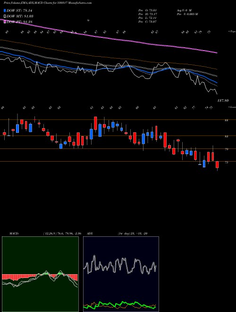Open the dark blue ADX indicator chart
The width and height of the screenshot is (236, 312).
pyautogui.click(x=121, y=274)
